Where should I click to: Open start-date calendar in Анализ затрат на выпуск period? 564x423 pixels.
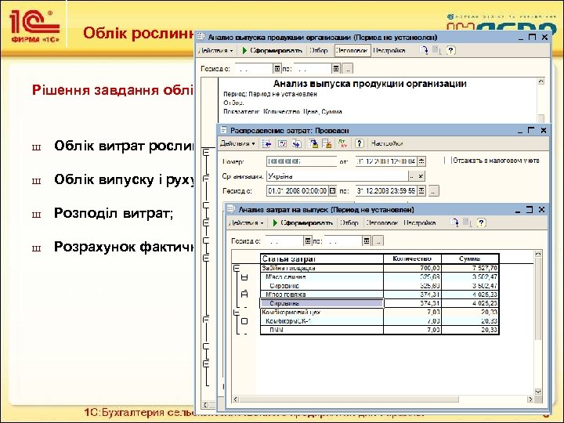[x=308, y=240]
